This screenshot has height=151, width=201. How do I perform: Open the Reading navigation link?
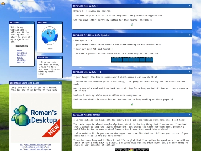click(x=21, y=55)
